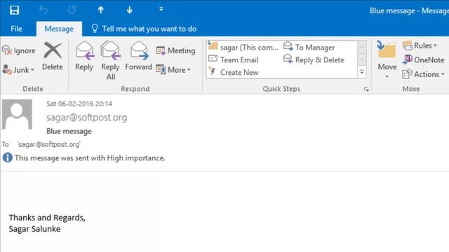The height and width of the screenshot is (252, 449).
Task: Click the Thanks and Regards, line
Action: click(47, 218)
